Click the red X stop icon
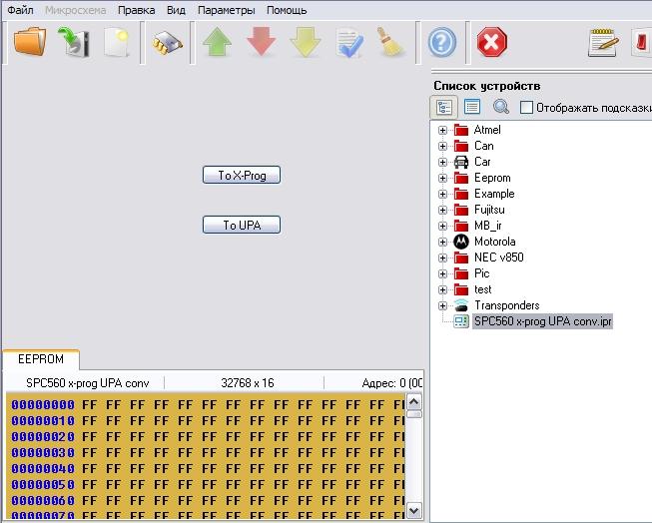This screenshot has width=652, height=523. 491,43
